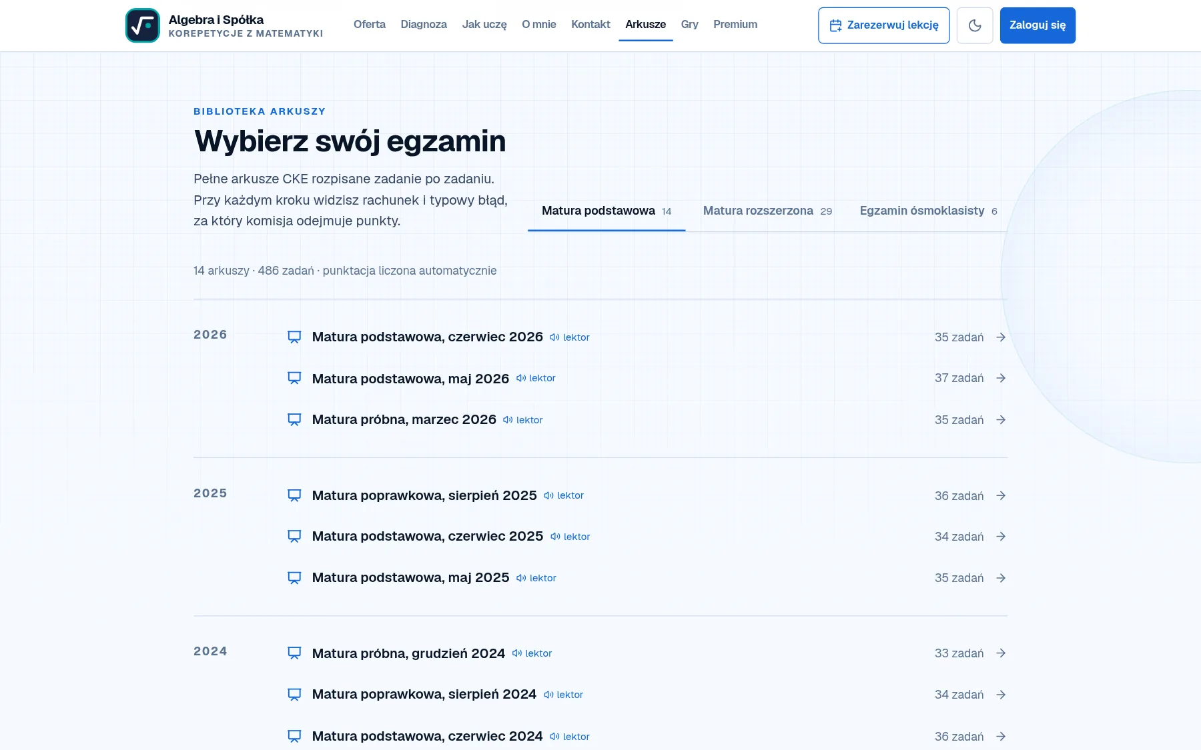1201x750 pixels.
Task: Play lektor audio for sierpień 2025 poprawkowa
Action: pos(564,495)
